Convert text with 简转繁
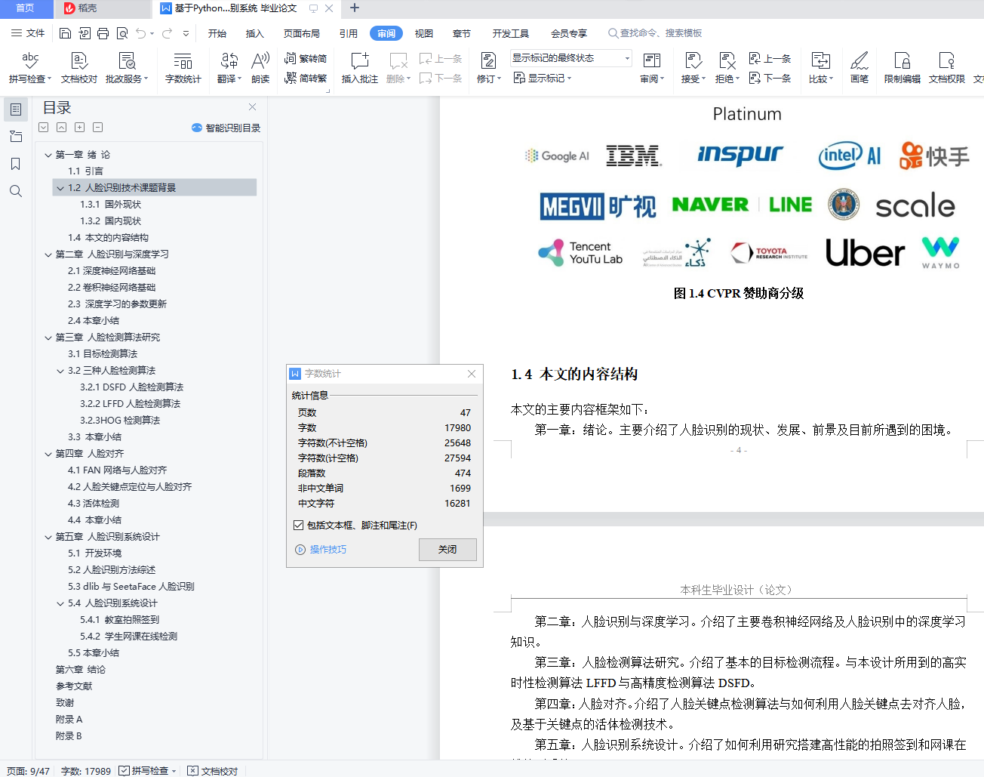The width and height of the screenshot is (984, 777). [306, 78]
